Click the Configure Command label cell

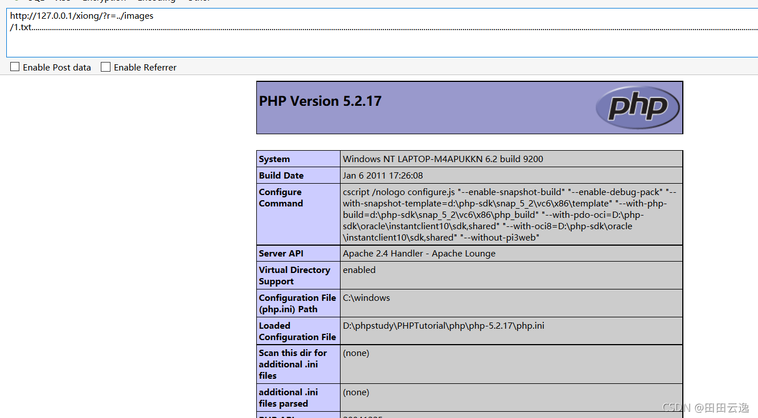point(298,214)
